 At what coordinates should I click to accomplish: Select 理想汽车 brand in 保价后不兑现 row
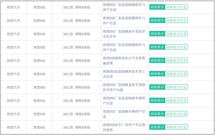click(x=13, y=61)
